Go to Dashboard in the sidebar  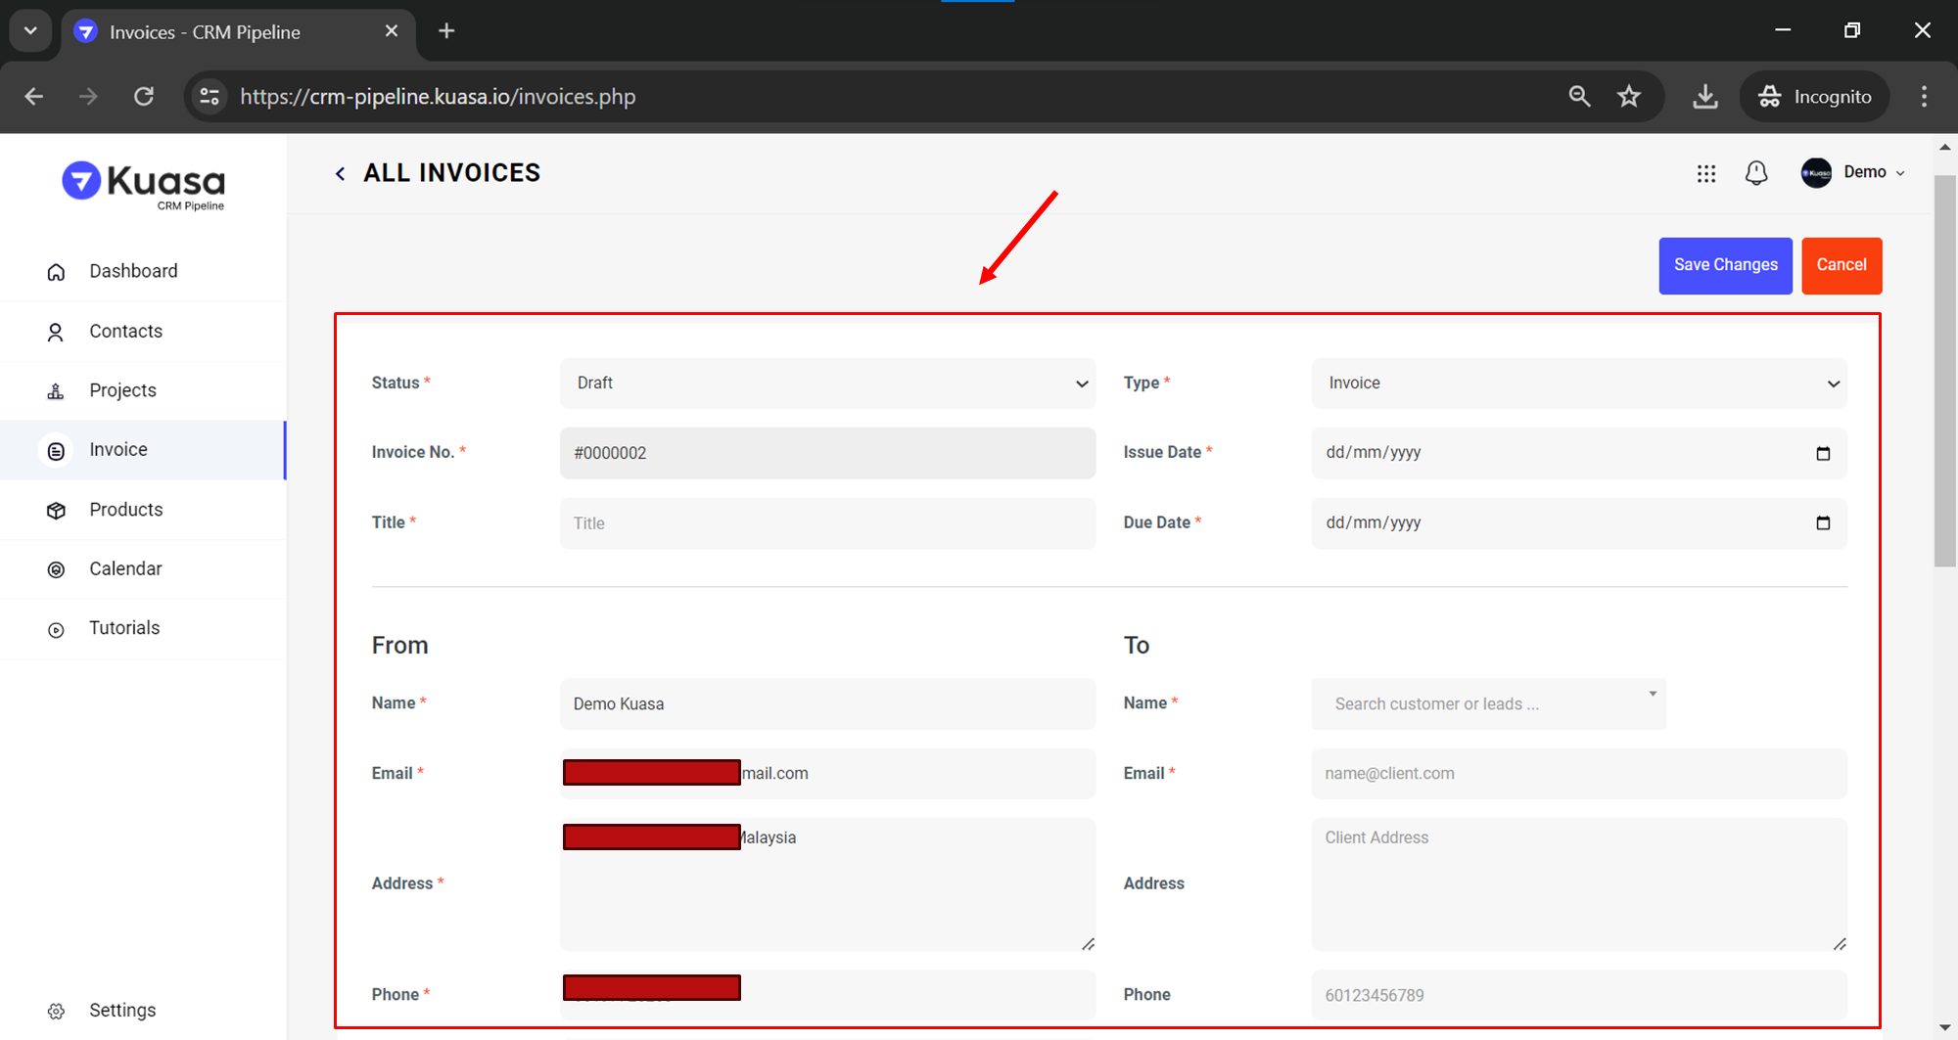tap(133, 271)
